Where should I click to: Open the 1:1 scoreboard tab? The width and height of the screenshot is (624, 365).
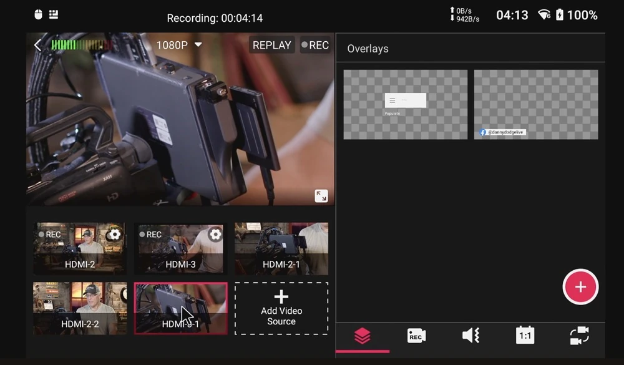[x=525, y=336]
